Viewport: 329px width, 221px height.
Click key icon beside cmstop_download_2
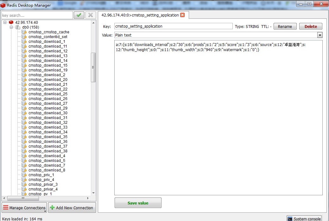24,75
